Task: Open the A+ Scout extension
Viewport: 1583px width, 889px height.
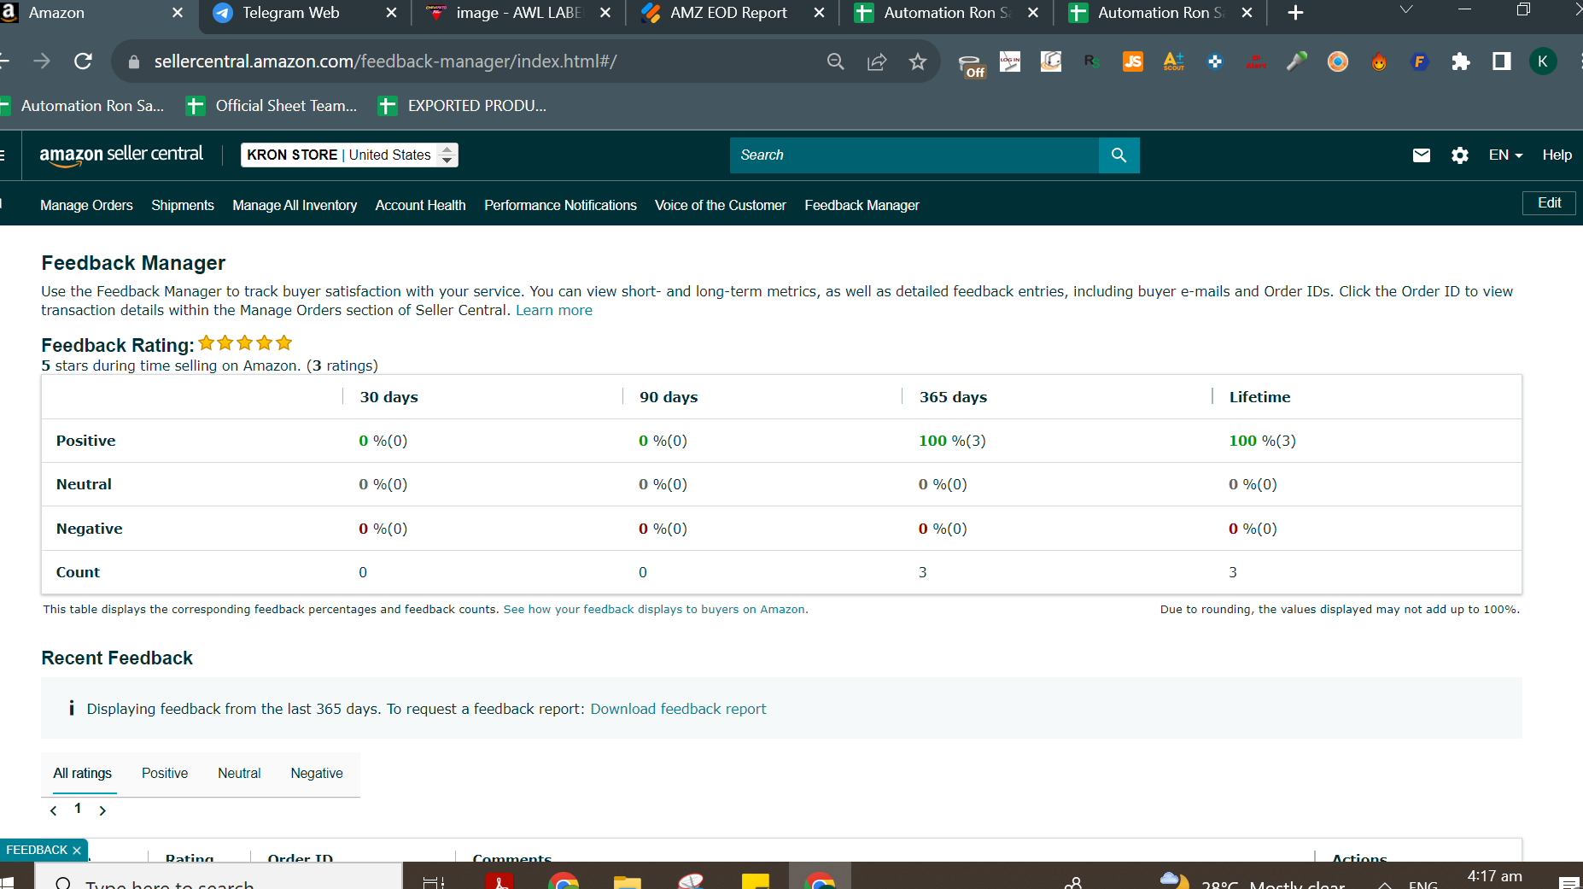Action: [x=1174, y=61]
